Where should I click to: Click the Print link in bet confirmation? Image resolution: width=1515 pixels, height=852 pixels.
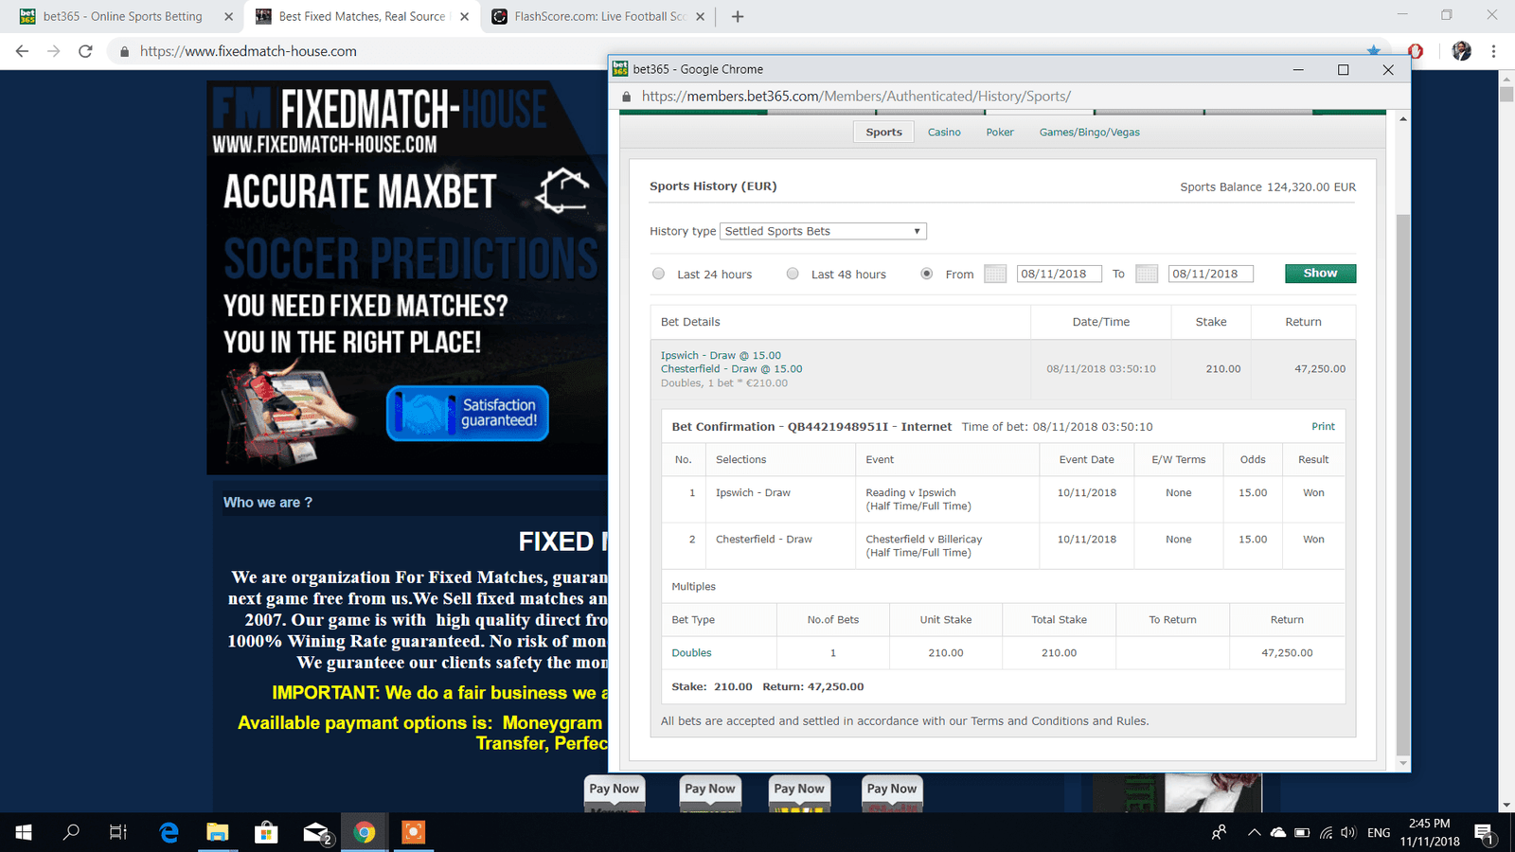(x=1323, y=427)
